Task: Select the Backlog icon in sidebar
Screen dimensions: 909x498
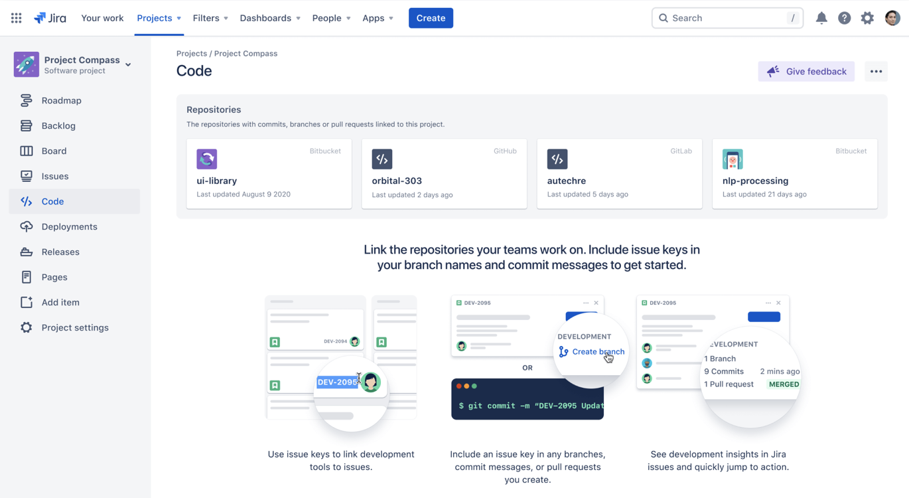Action: click(25, 125)
